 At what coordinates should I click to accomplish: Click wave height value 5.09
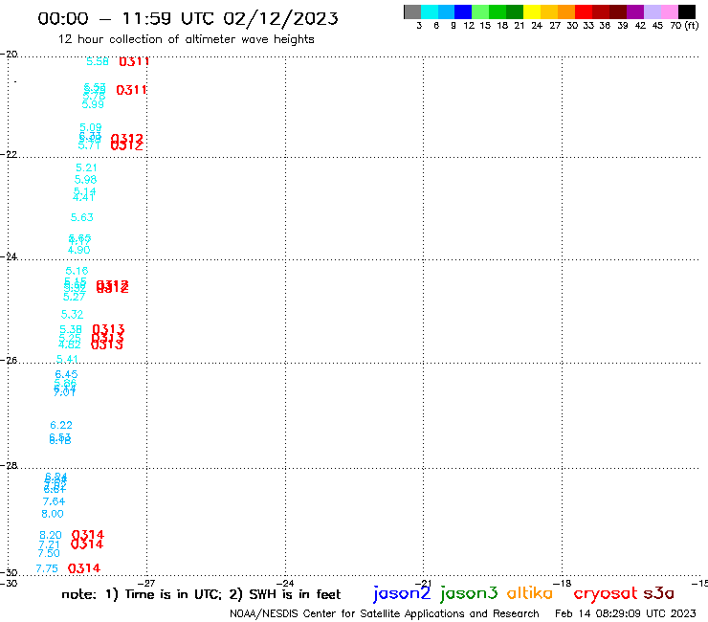pos(91,128)
